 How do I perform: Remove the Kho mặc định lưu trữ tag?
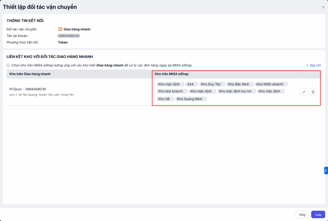click(x=253, y=91)
